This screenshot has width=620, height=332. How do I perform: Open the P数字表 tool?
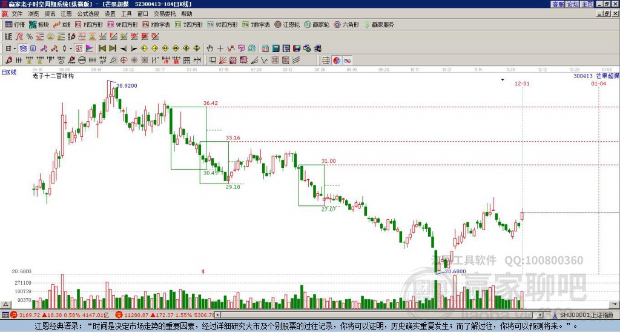[x=156, y=24]
